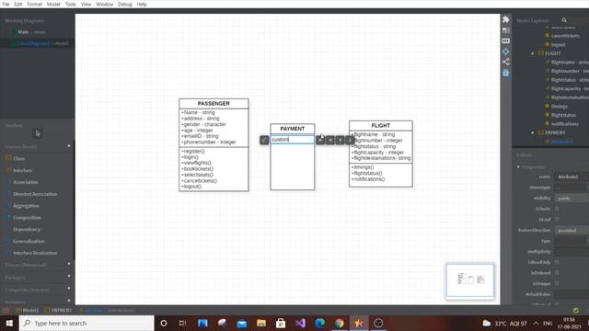Toggle the isUnique checkbox
The height and width of the screenshot is (331, 589).
click(x=557, y=284)
